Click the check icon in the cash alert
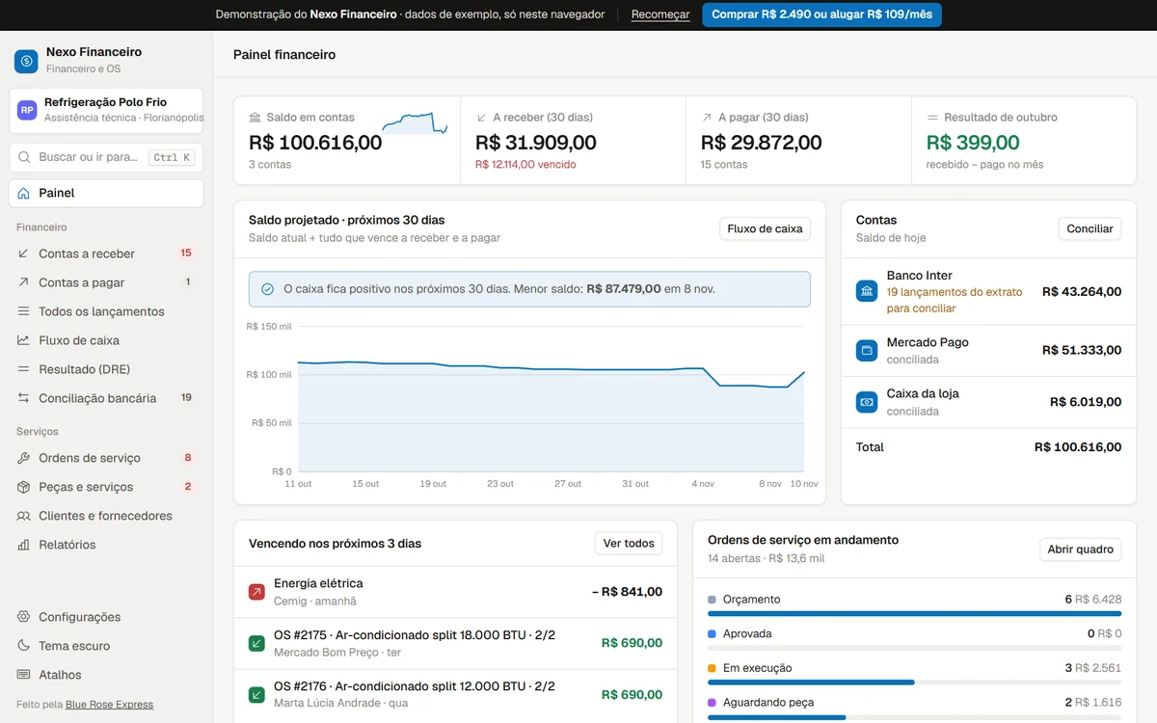1157x723 pixels. coord(268,289)
